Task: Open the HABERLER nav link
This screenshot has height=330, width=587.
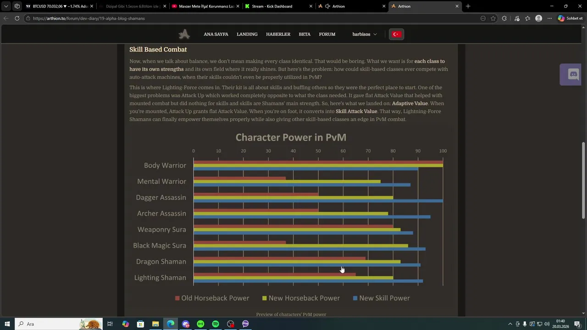Action: (x=278, y=34)
